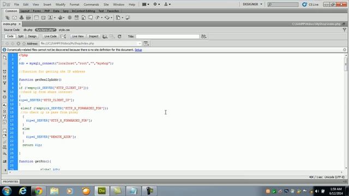Open the Site management dropdown in menu bar

click(167, 4)
